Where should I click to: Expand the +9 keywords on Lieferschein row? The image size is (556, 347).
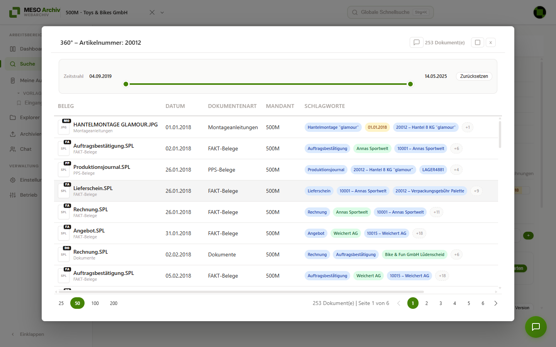click(x=476, y=191)
